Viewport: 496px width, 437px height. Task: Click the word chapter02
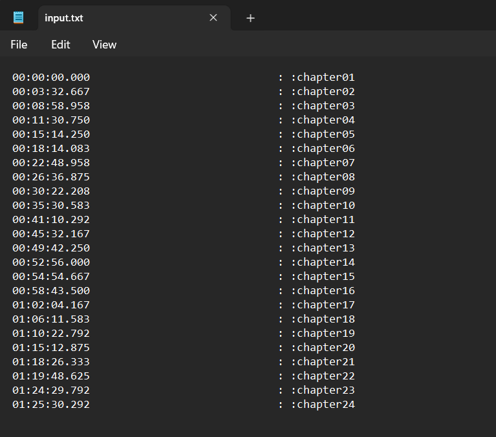pyautogui.click(x=326, y=91)
